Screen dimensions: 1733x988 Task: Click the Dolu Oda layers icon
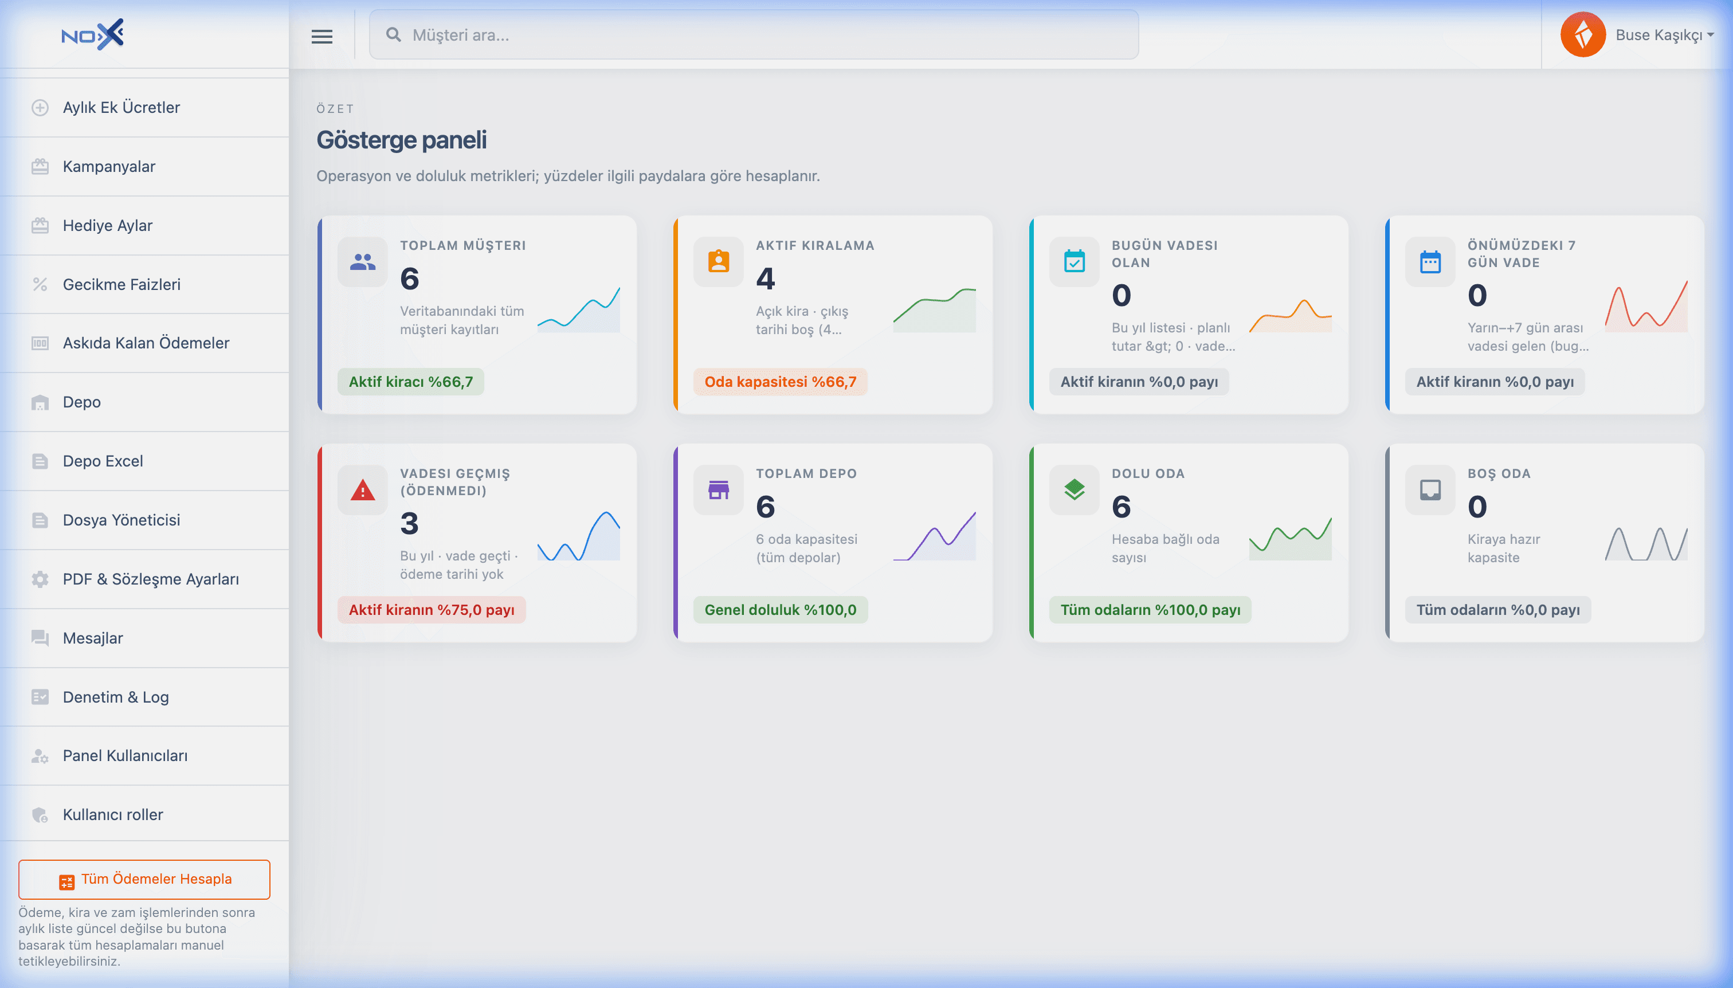(1074, 489)
